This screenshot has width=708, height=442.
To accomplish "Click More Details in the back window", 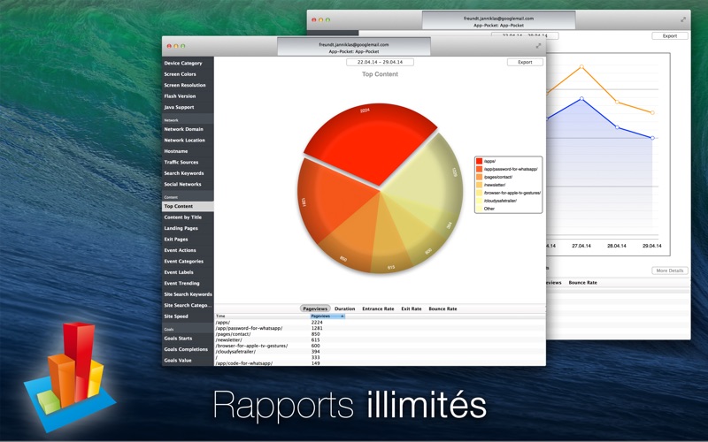I will point(670,271).
